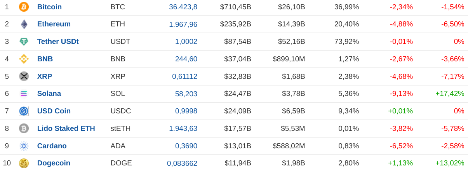Click the Lido Staked ETH logo
Image resolution: width=468 pixels, height=172 pixels.
[24, 128]
